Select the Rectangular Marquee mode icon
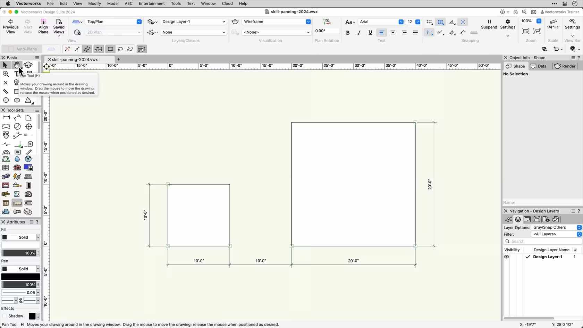Screen dimensions: 583x328 point(110,49)
